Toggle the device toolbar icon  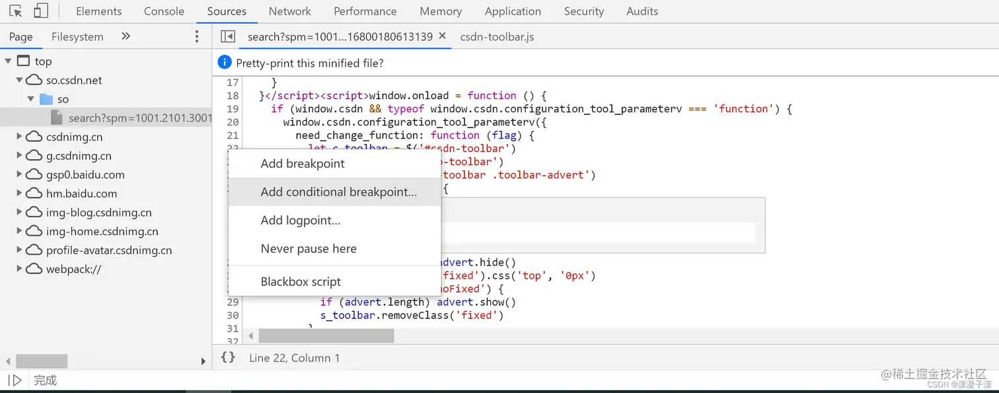41,11
